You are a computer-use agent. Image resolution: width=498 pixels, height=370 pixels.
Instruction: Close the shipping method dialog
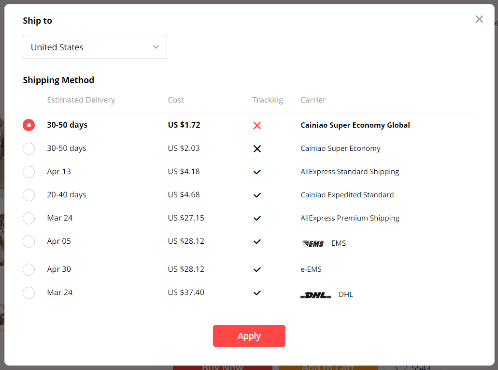pyautogui.click(x=479, y=19)
